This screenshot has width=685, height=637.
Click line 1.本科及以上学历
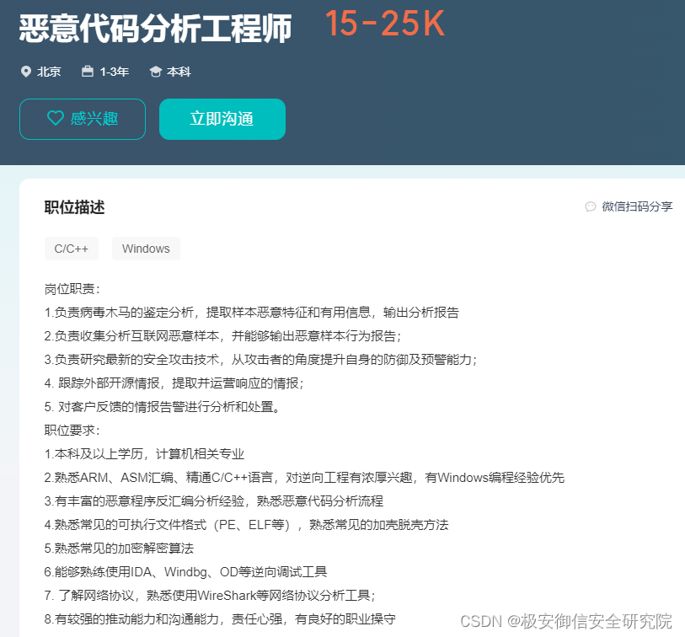144,454
